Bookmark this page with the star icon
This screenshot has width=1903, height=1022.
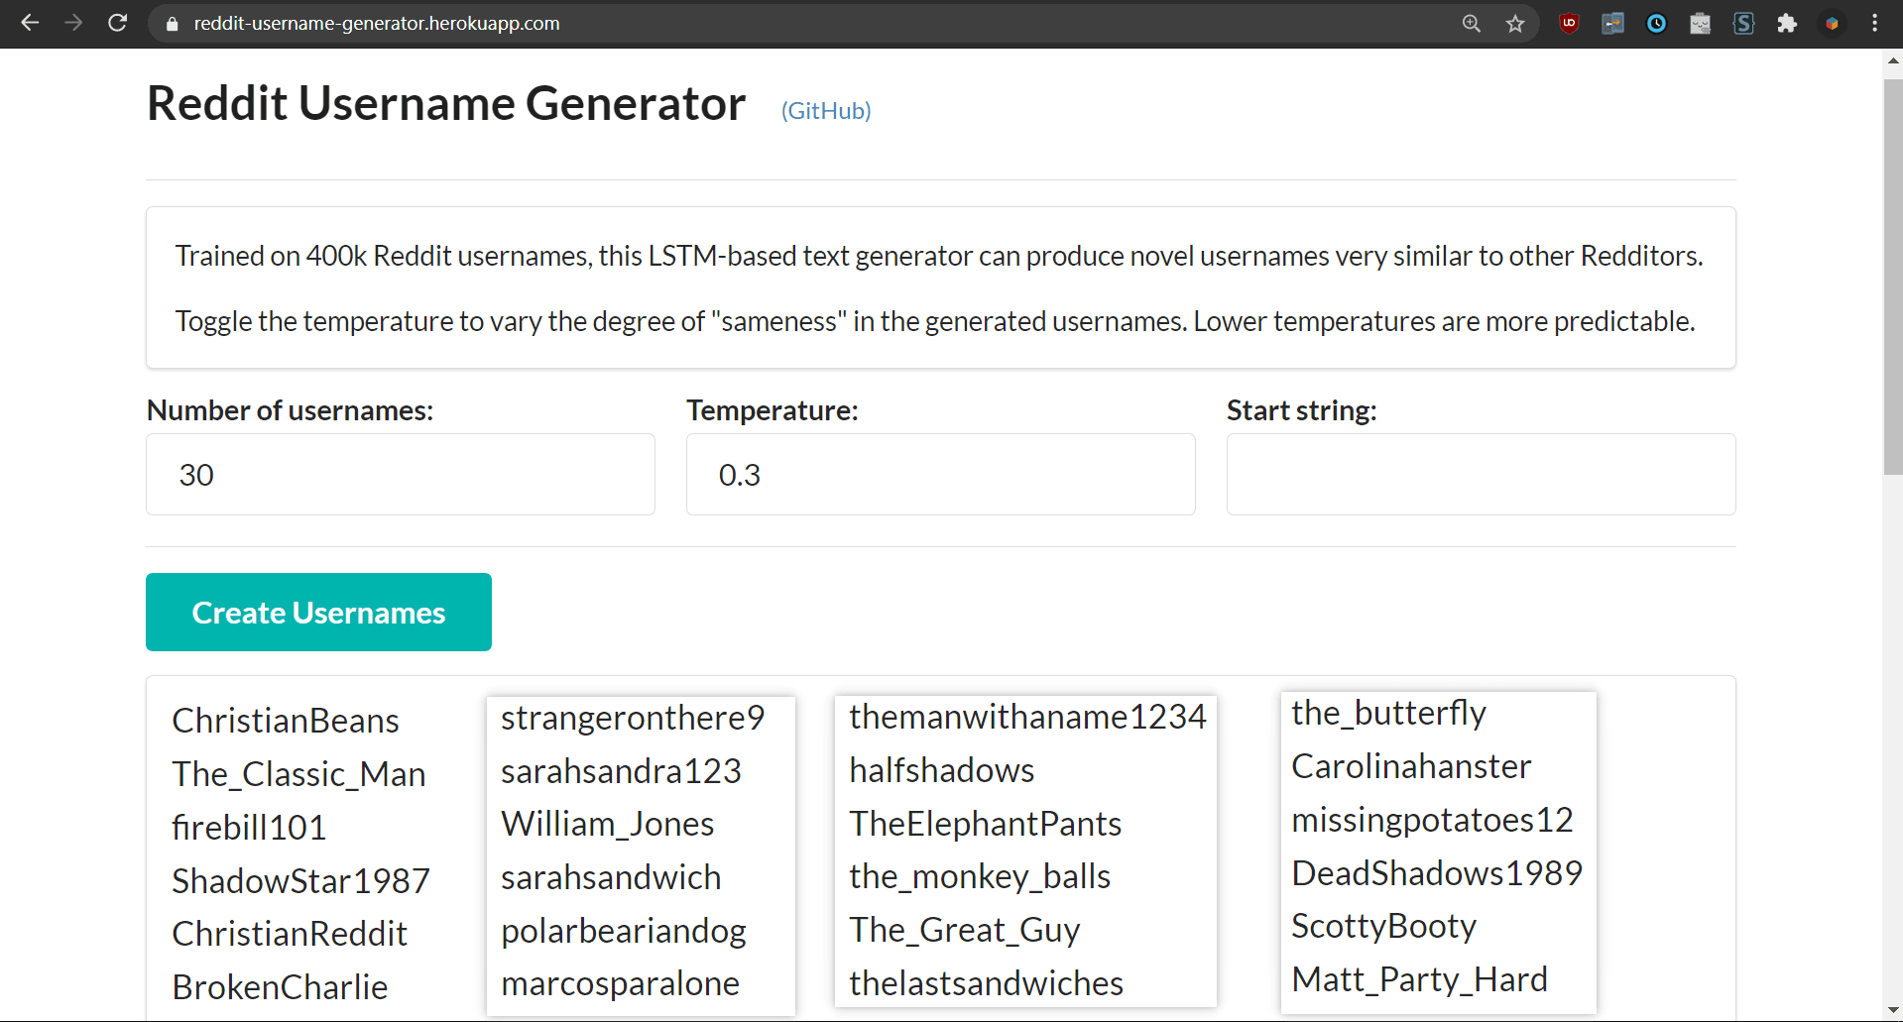pos(1515,24)
